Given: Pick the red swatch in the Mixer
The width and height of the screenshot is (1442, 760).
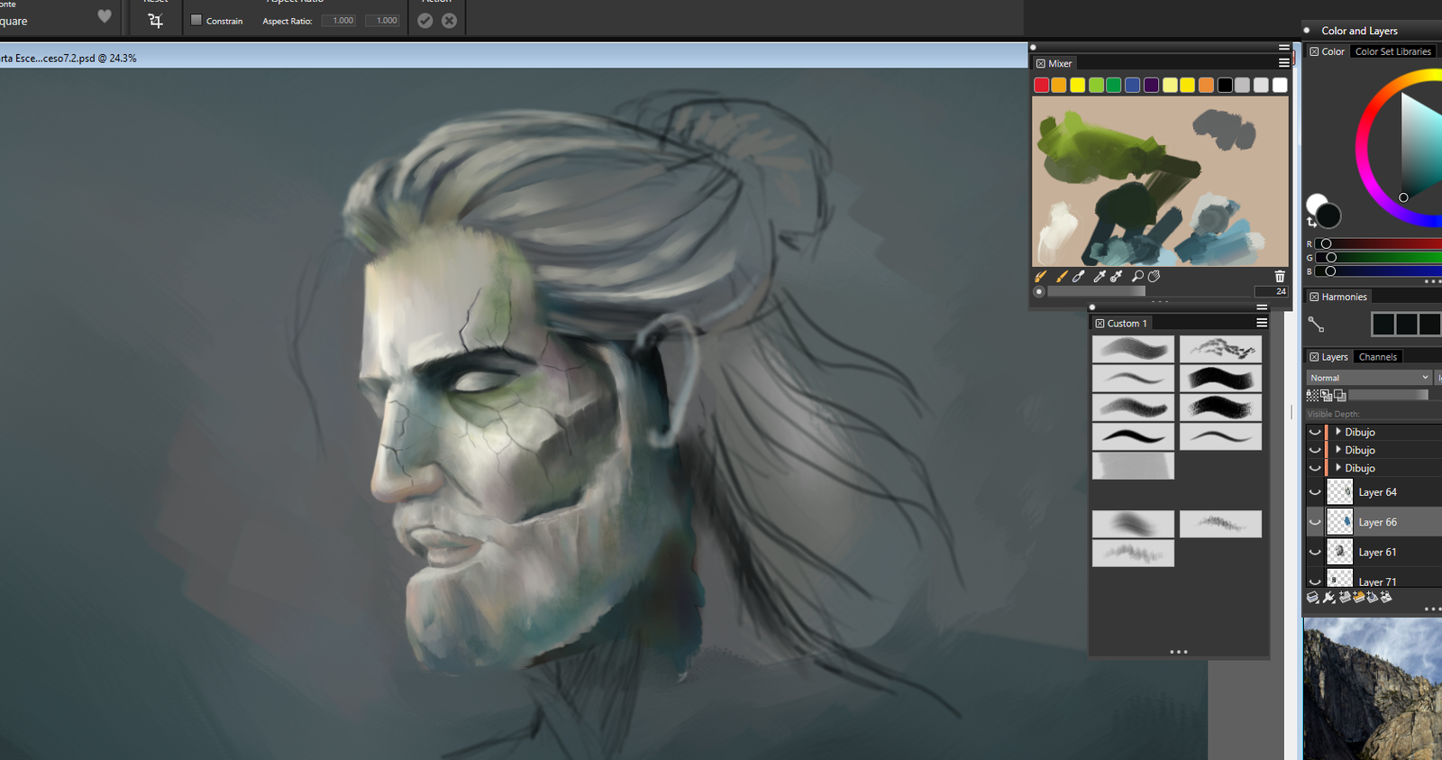Looking at the screenshot, I should coord(1041,85).
